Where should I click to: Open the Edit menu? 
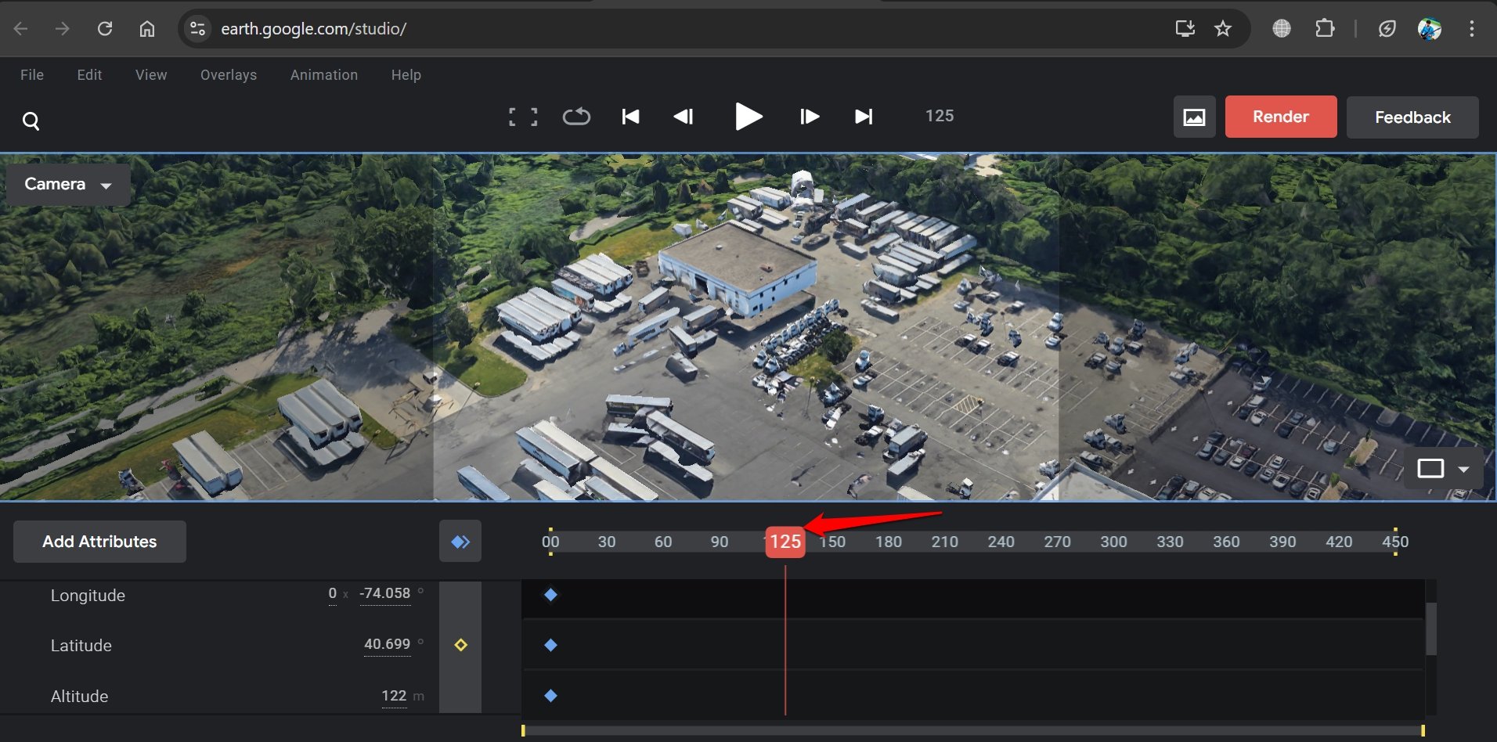point(89,75)
